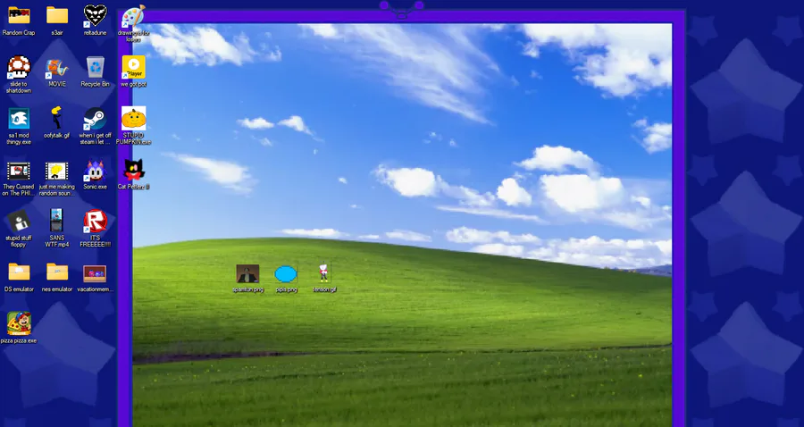Select the vacationmem file icon
Image resolution: width=804 pixels, height=427 pixels.
click(95, 273)
